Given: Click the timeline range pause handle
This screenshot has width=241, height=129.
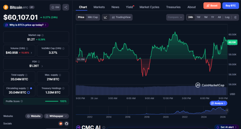Looking at the screenshot, I should point(227,110).
